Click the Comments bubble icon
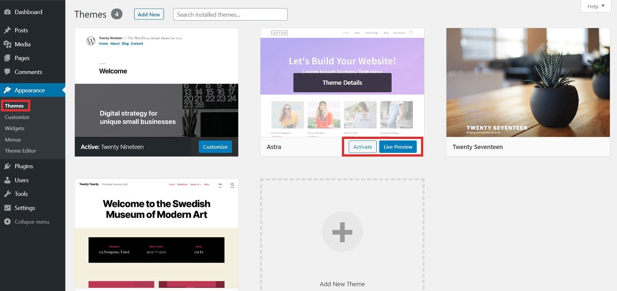 click(x=7, y=72)
